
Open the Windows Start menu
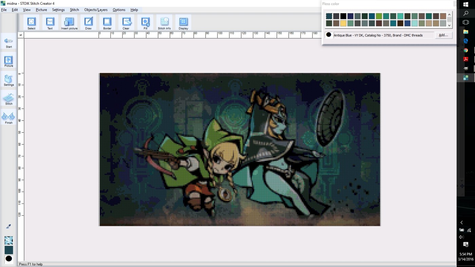[x=466, y=4]
